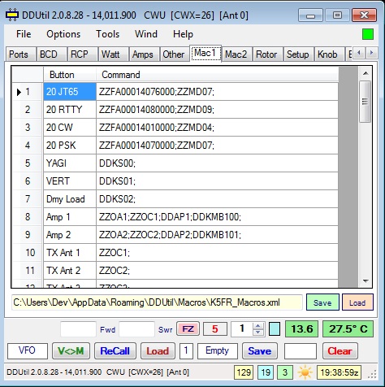This screenshot has height=387, width=385.
Task: Click the red Clear button
Action: (x=340, y=351)
